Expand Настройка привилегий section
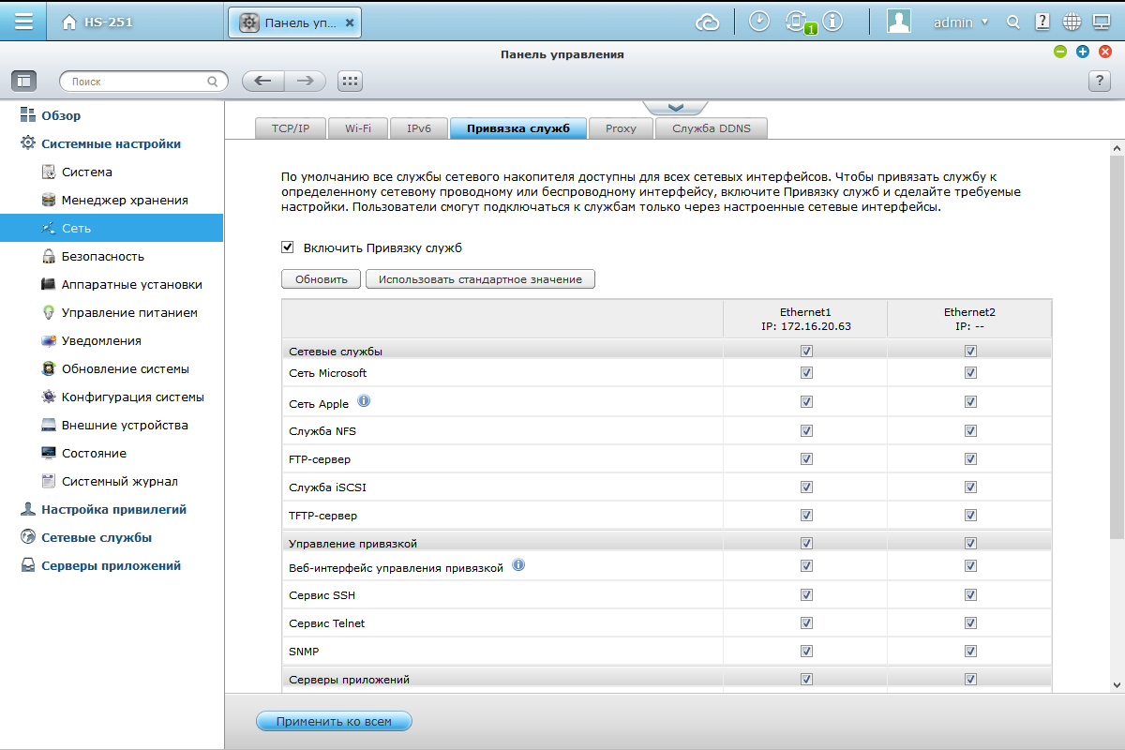 coord(113,509)
